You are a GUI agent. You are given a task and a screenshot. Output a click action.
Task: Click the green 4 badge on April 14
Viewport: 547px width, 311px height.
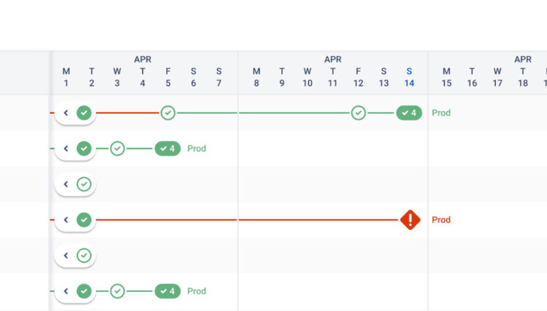pyautogui.click(x=409, y=113)
